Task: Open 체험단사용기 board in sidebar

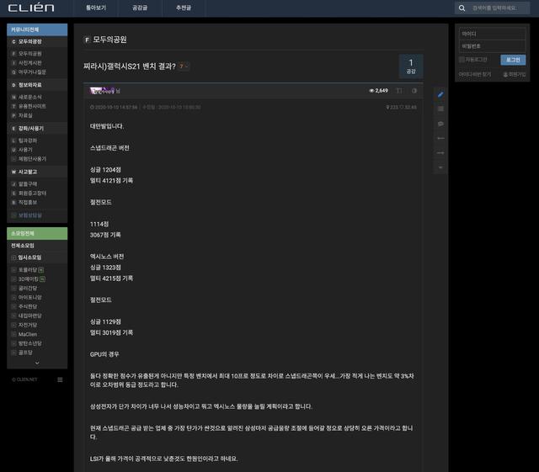Action: [32, 159]
